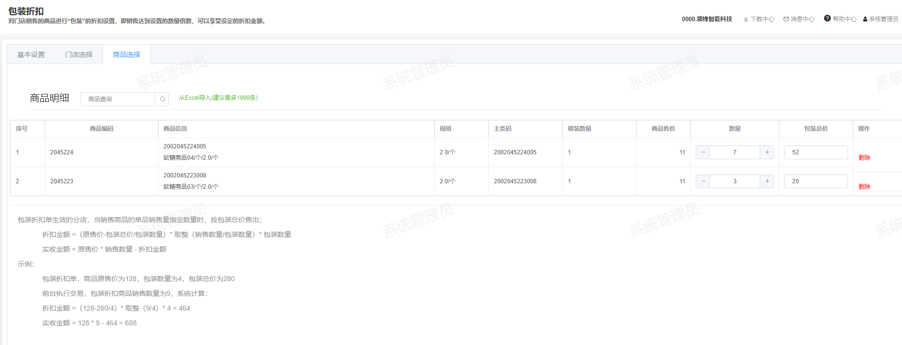Click the 系统管理员 account name
This screenshot has width=902, height=345.
(x=883, y=19)
